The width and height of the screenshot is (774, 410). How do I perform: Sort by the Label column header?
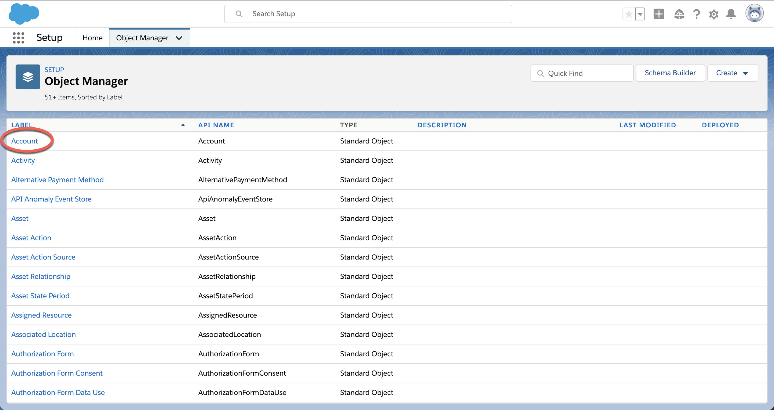(x=21, y=125)
